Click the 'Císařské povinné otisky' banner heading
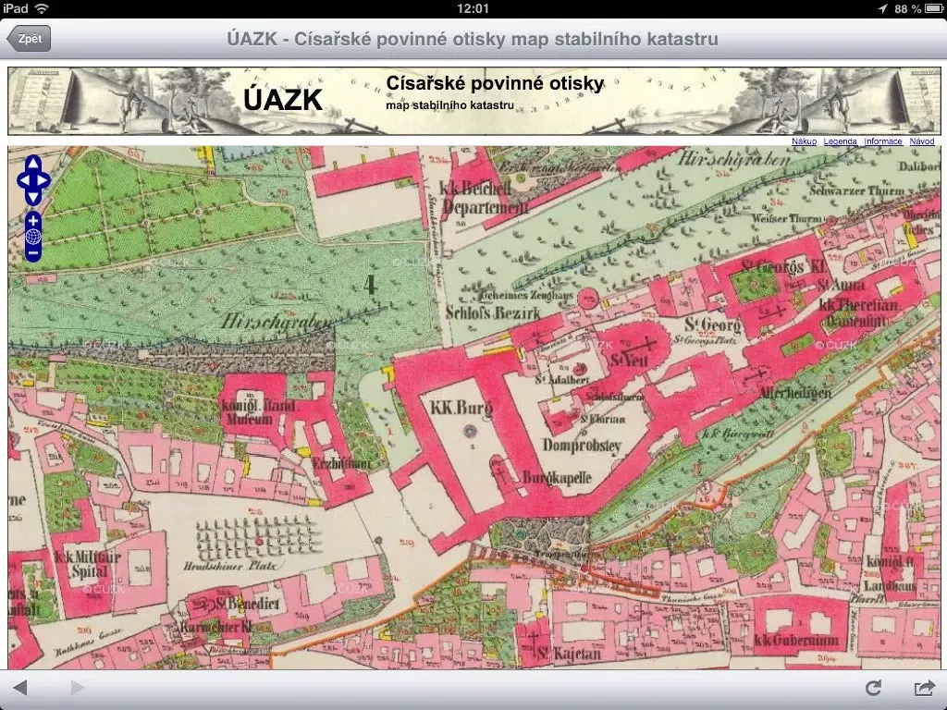Viewport: 947px width, 710px height. pyautogui.click(x=495, y=83)
